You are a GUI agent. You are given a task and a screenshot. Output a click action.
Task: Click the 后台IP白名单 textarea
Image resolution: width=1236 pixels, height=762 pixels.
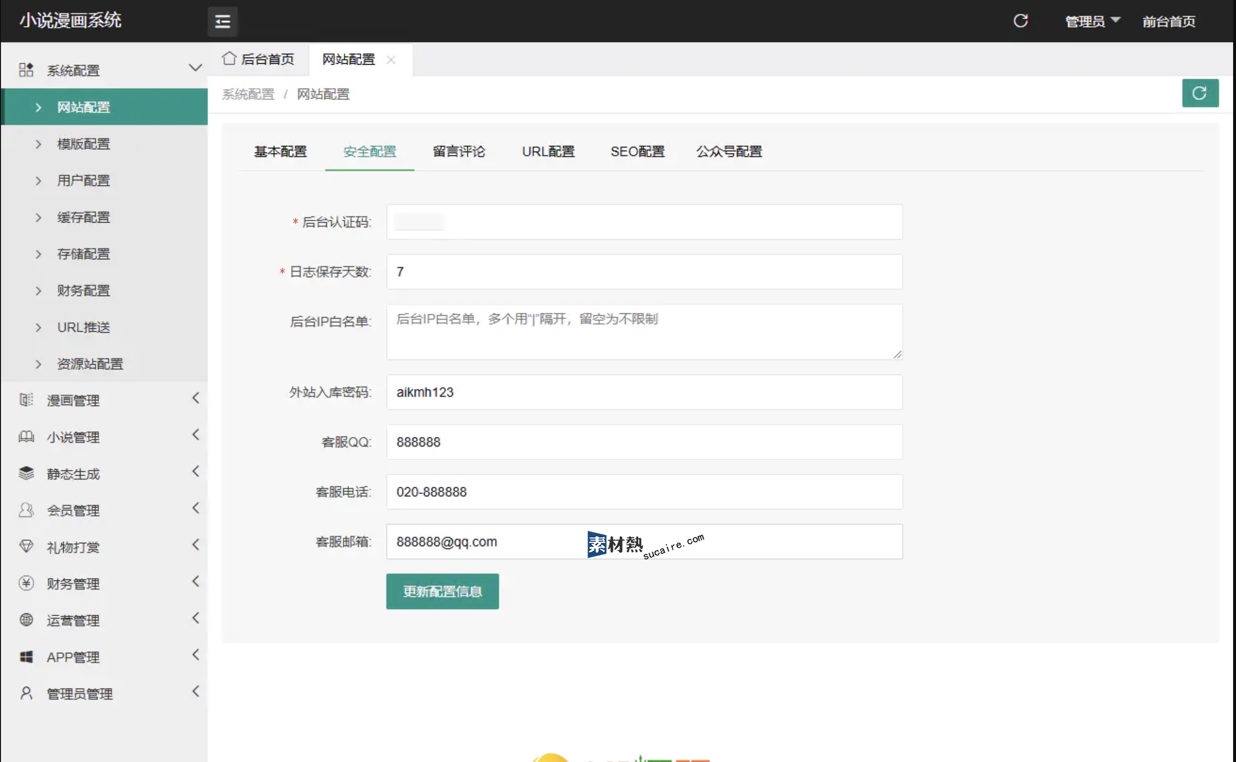click(645, 332)
